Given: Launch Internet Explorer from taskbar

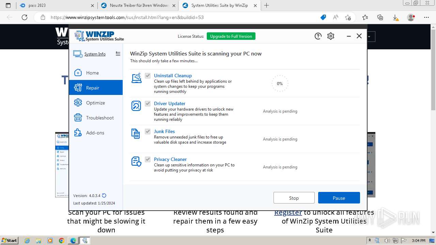Looking at the screenshot, I should 27,241.
